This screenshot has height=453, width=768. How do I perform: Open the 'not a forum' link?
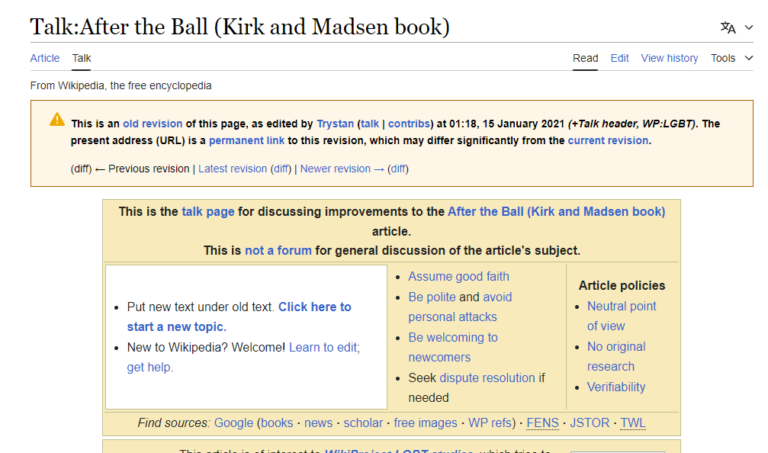[x=278, y=251]
